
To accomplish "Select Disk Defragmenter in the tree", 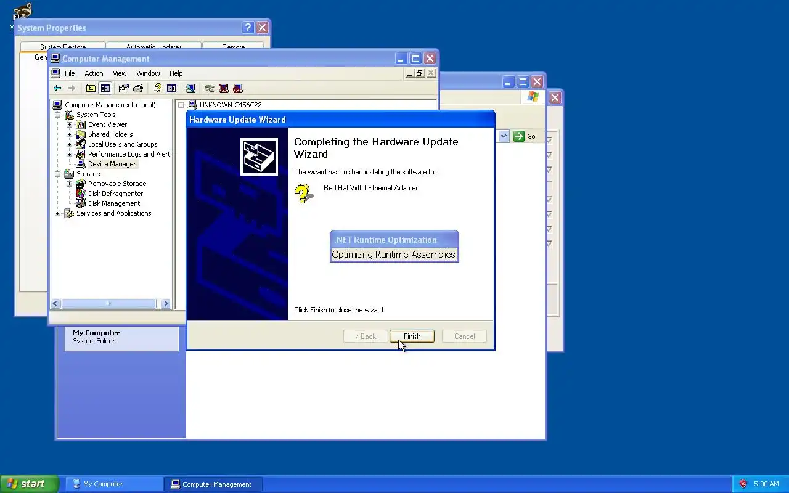I will [115, 194].
